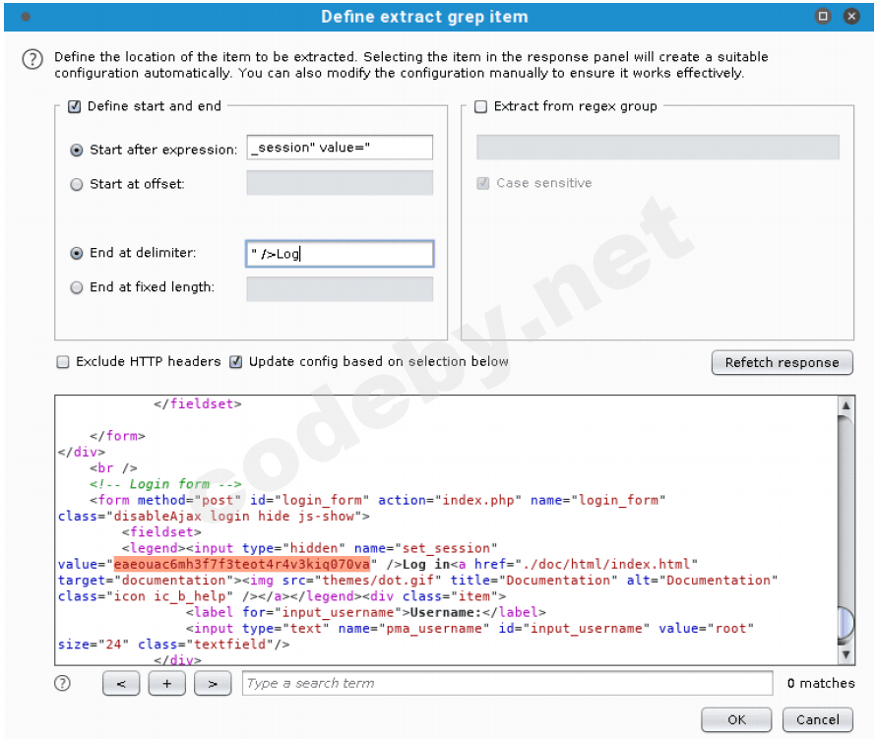The image size is (877, 739).
Task: Enable the Extract from regex group checkbox
Action: tap(480, 106)
